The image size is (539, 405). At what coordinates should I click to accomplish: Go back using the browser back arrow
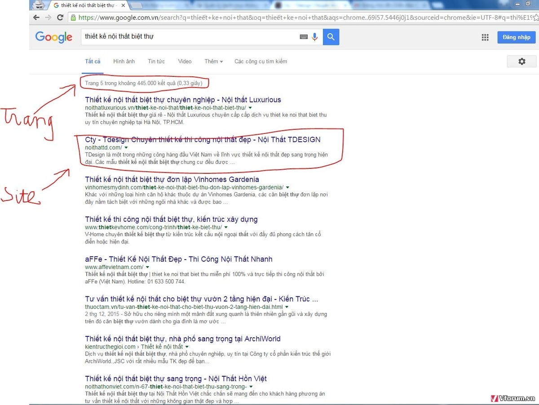[x=36, y=18]
